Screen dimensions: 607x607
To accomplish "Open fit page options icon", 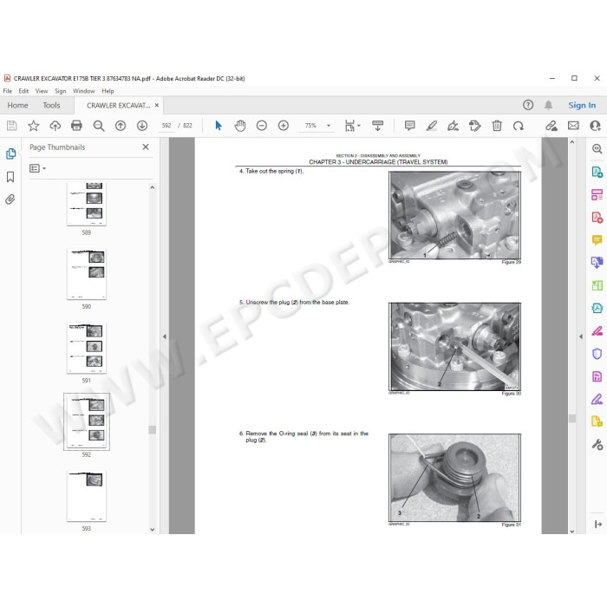I will tap(350, 126).
